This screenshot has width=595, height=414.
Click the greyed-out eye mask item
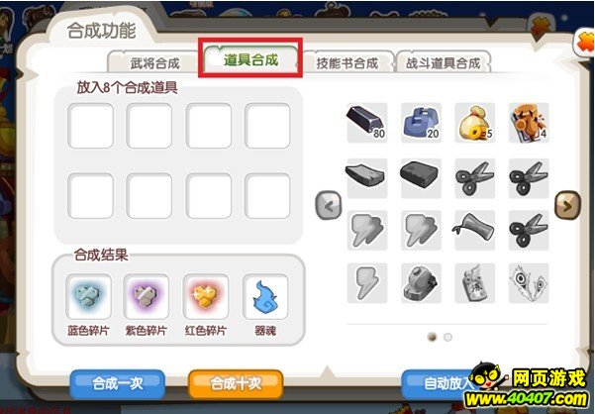(x=529, y=283)
